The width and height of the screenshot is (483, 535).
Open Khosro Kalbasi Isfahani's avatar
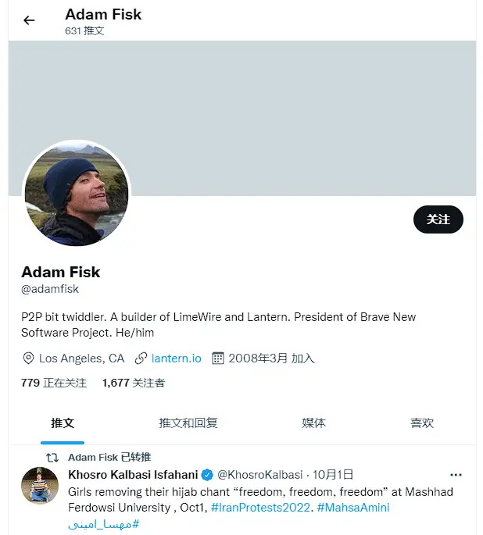pyautogui.click(x=40, y=486)
